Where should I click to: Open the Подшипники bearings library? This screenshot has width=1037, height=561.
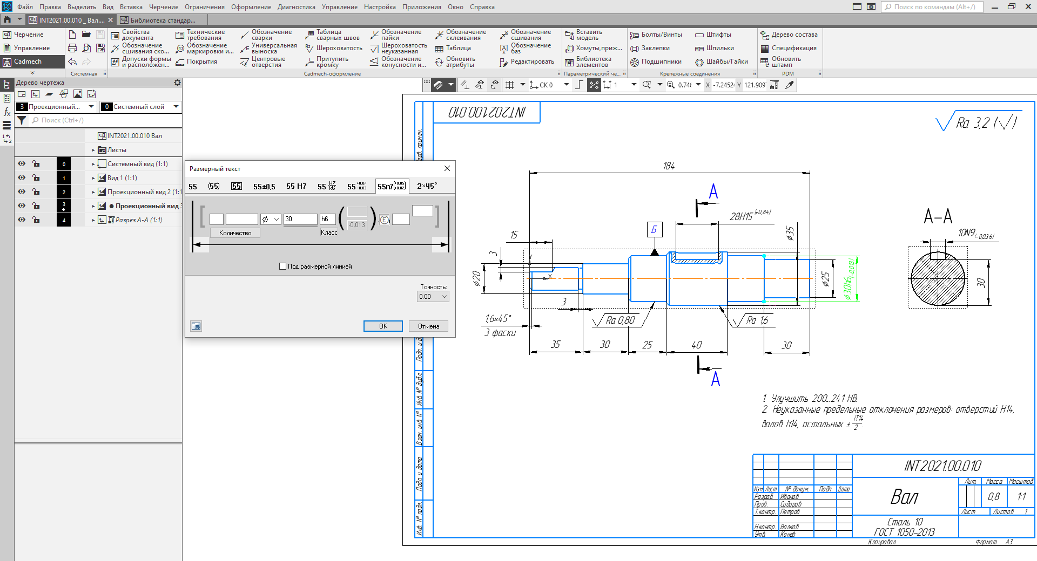635,62
